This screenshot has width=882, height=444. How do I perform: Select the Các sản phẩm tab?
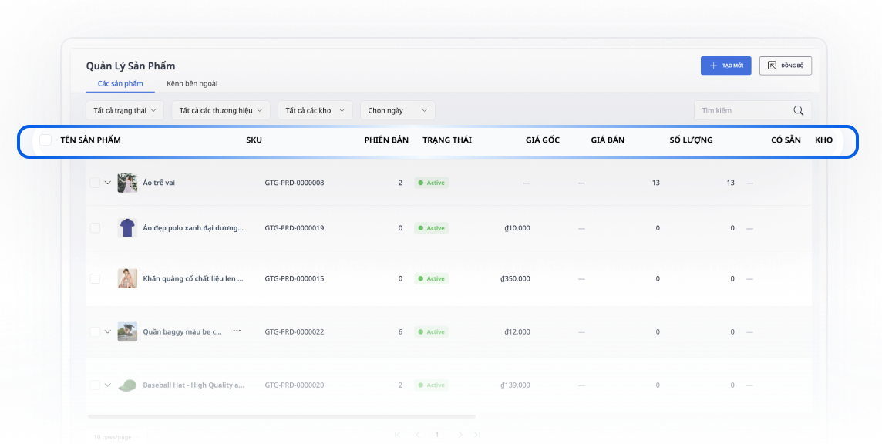click(x=120, y=83)
